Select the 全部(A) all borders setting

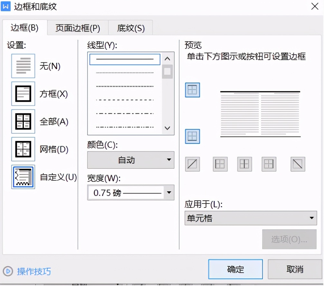[23, 121]
